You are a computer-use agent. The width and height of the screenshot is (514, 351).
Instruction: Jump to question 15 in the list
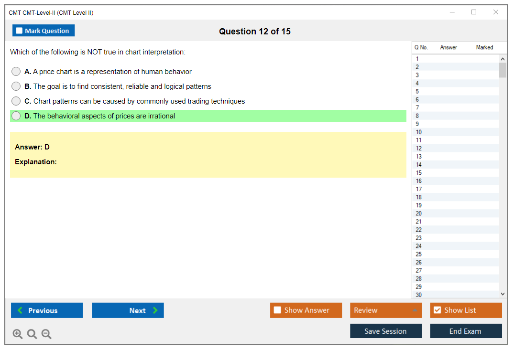pyautogui.click(x=419, y=173)
